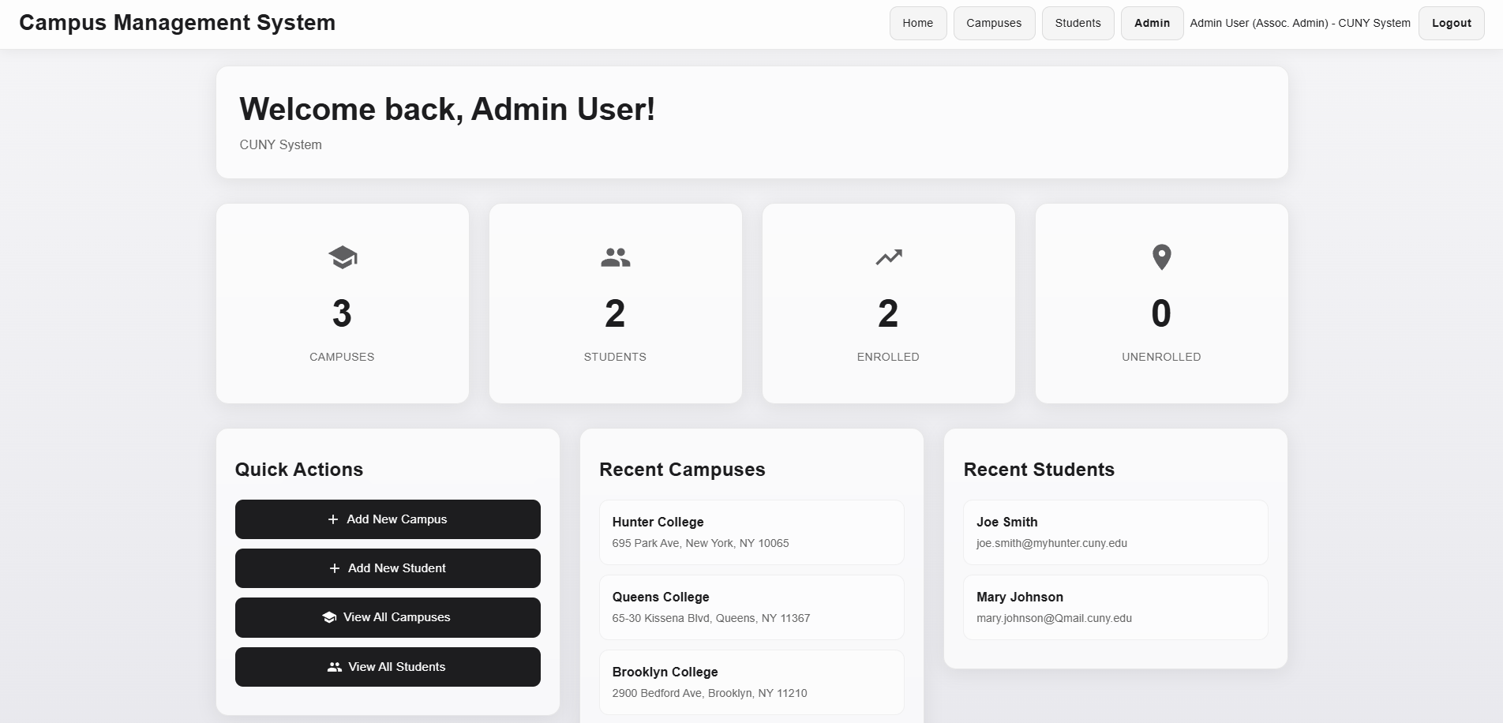Click the trending arrow icon above Enrolled count
This screenshot has height=723, width=1503.
pyautogui.click(x=888, y=257)
